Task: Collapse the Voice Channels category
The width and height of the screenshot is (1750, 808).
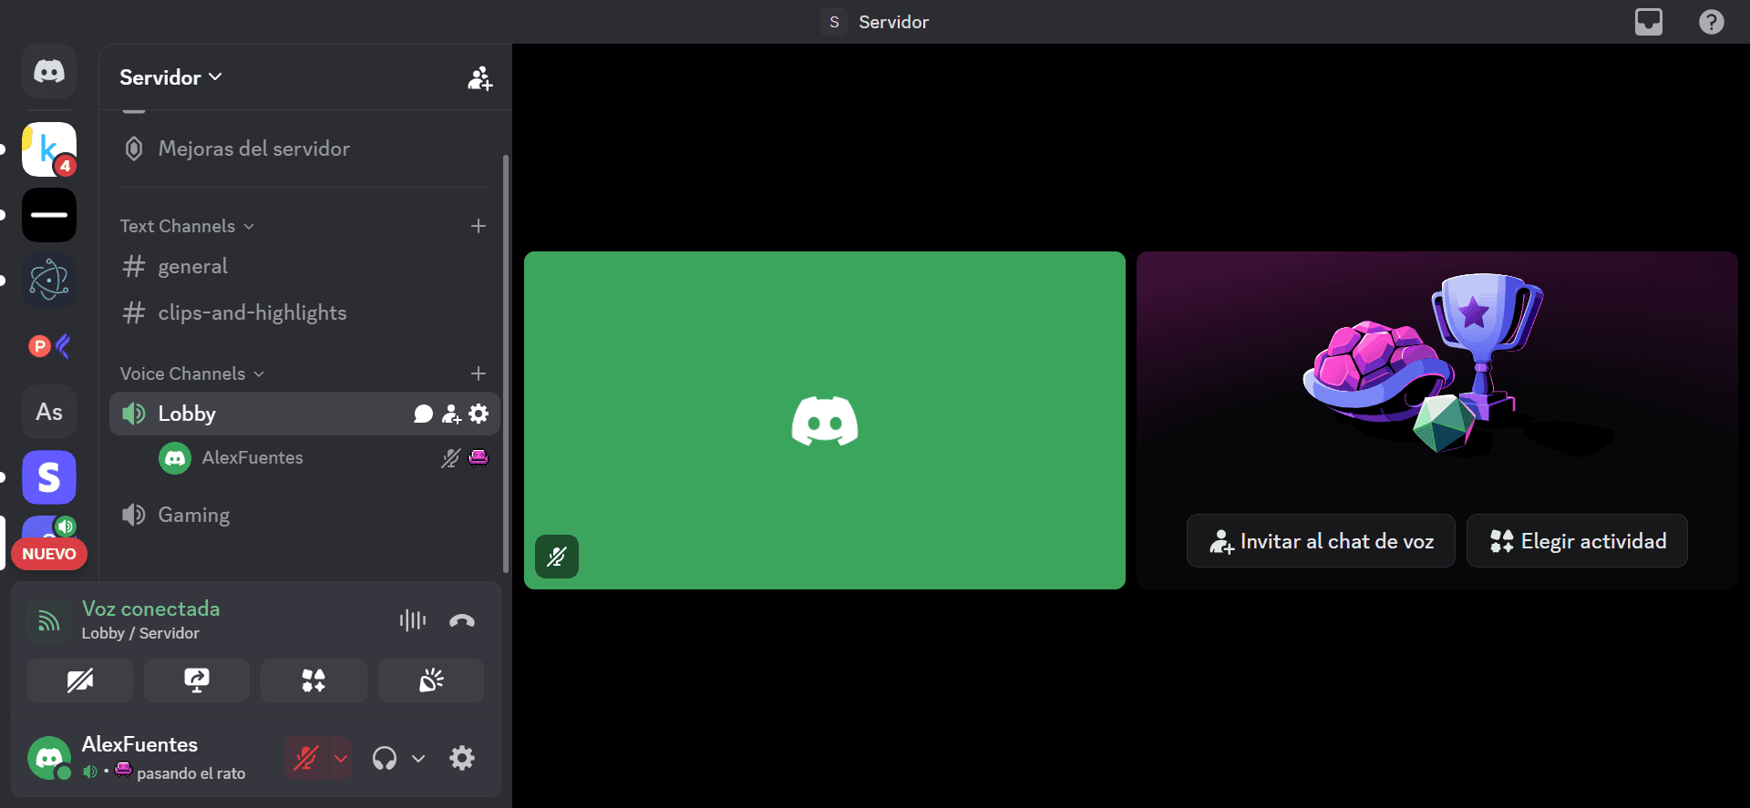Action: (x=192, y=373)
